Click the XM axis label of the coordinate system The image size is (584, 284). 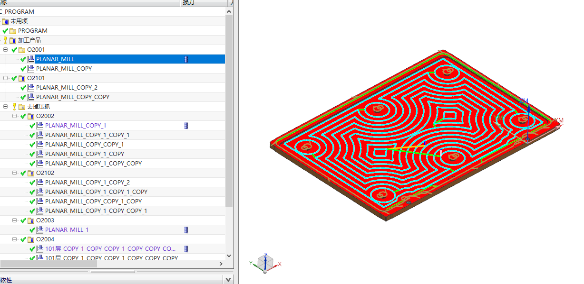point(559,121)
